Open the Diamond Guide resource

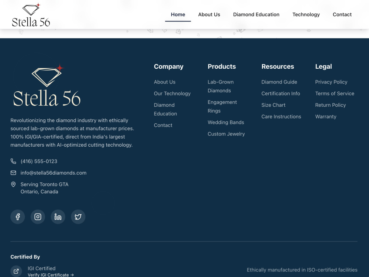tap(279, 82)
